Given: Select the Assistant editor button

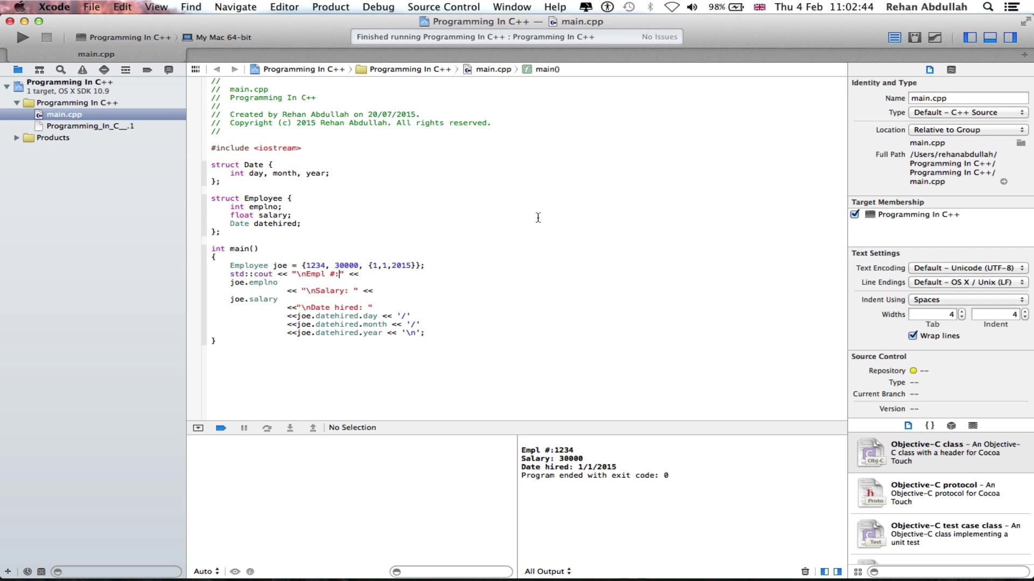Looking at the screenshot, I should click(x=914, y=37).
